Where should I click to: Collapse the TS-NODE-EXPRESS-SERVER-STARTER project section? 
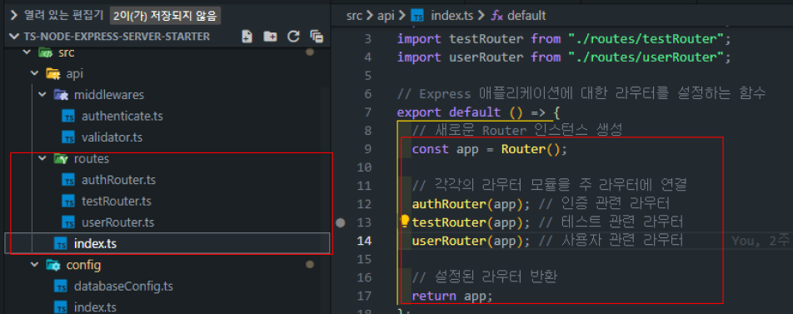[x=14, y=37]
